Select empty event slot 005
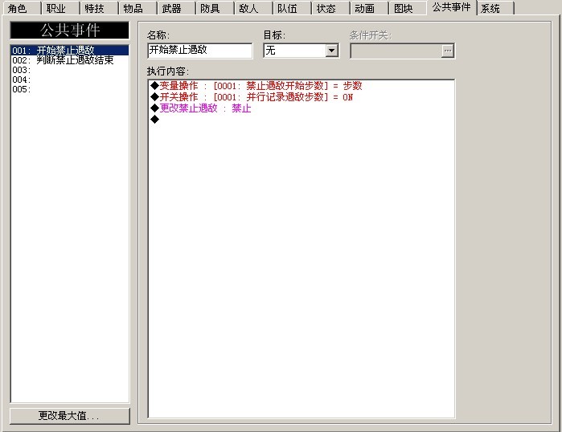This screenshot has height=432, width=562. 70,89
